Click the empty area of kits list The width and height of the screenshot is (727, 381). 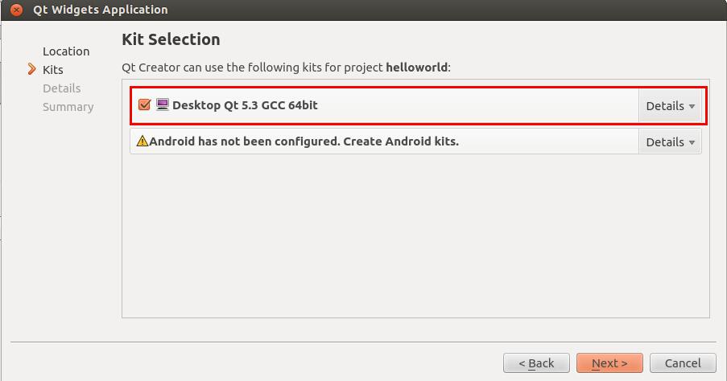pyautogui.click(x=415, y=236)
